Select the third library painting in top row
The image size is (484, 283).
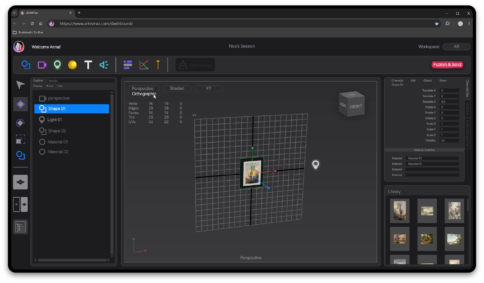click(454, 211)
